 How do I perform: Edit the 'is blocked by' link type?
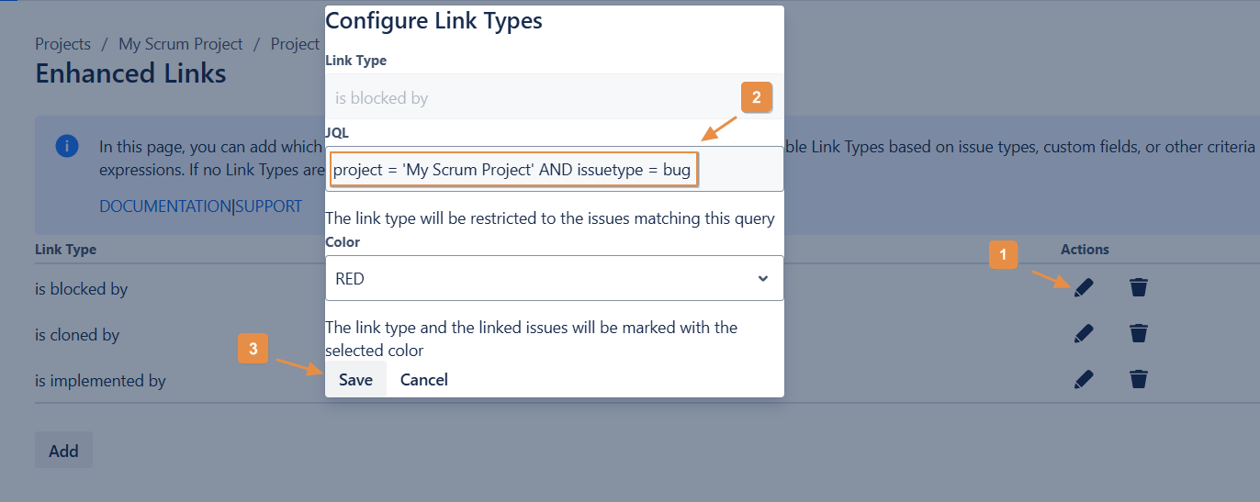(x=1084, y=287)
